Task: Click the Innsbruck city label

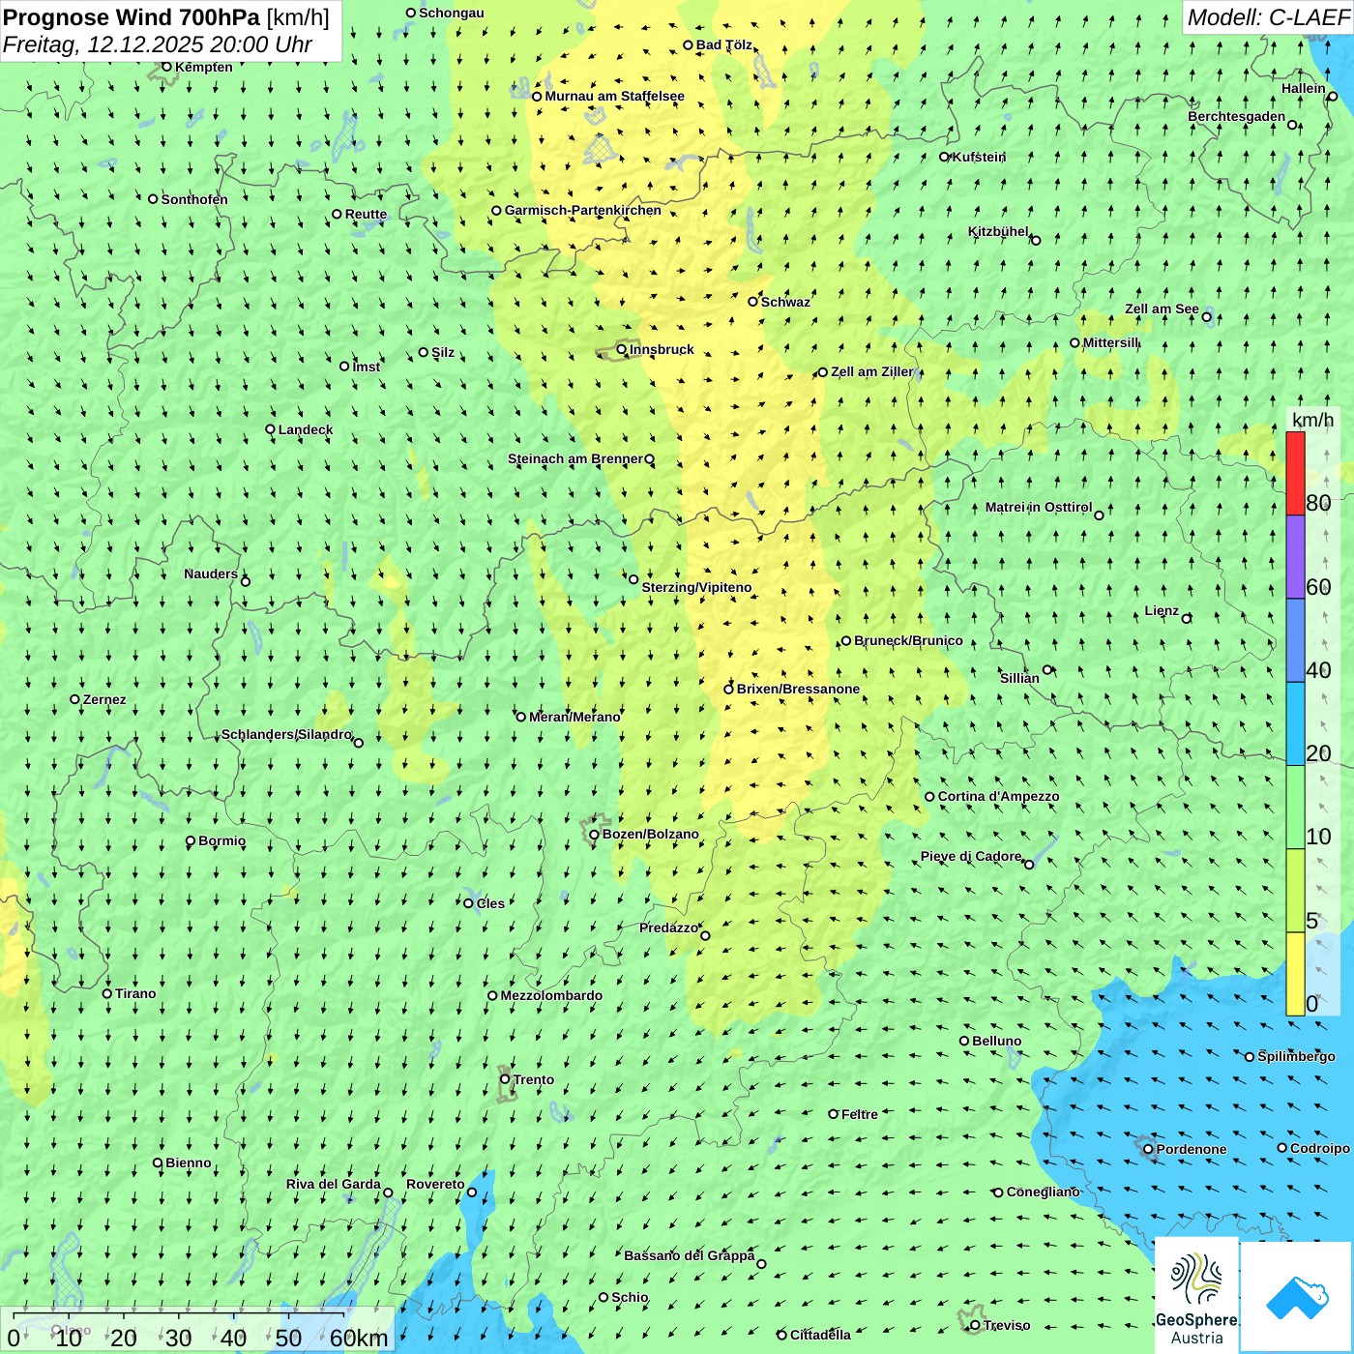Action: click(662, 349)
